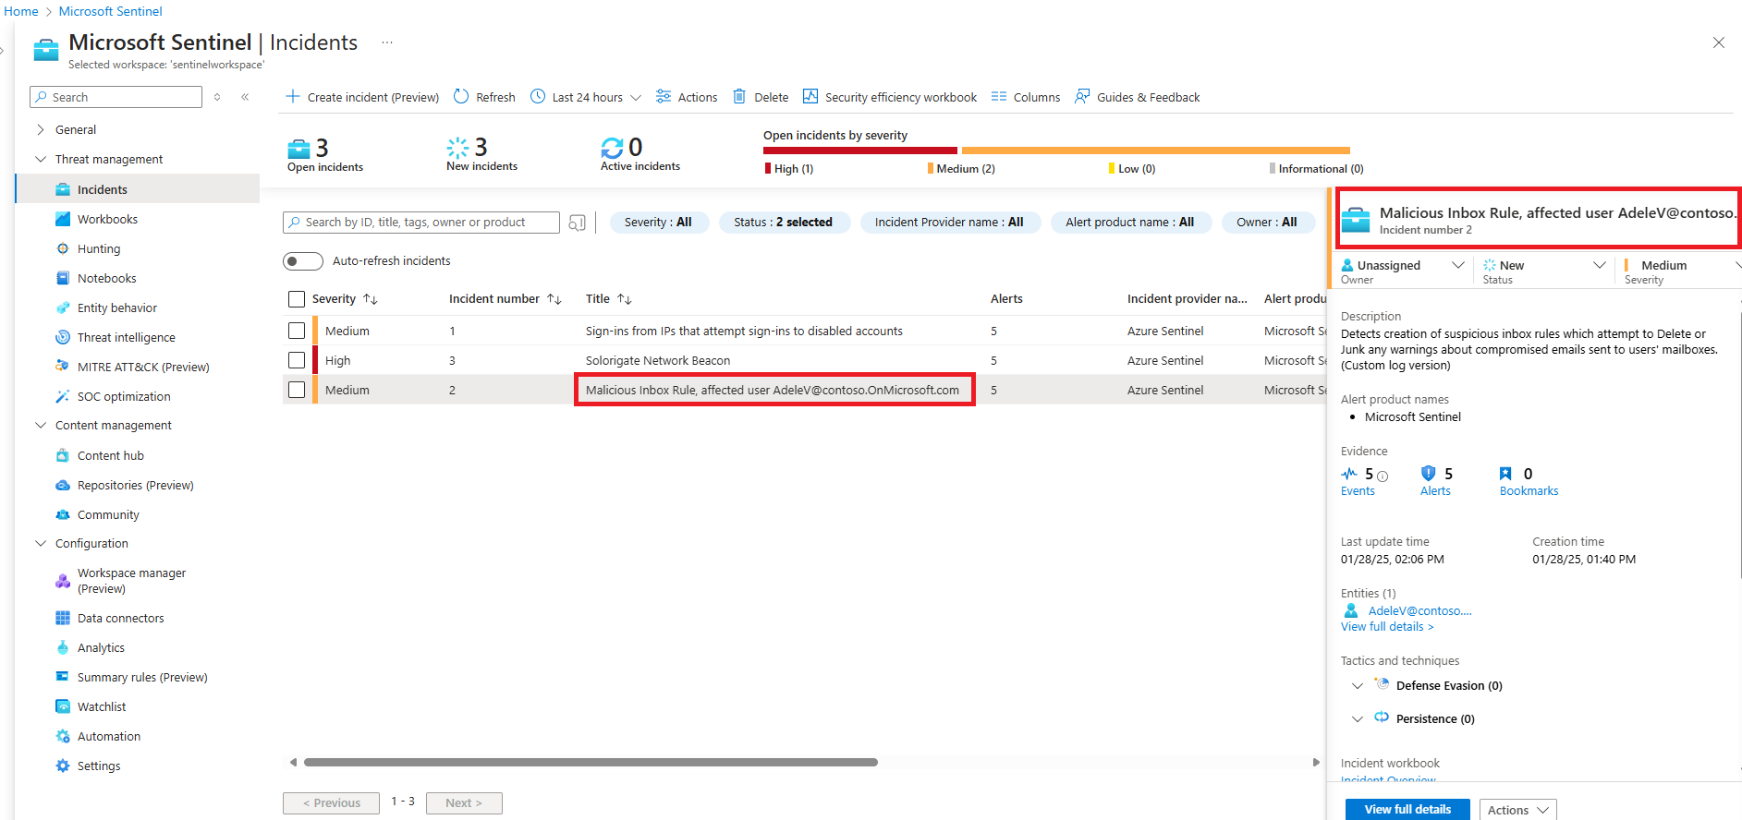1742x820 pixels.
Task: Click Next page button
Action: tap(464, 803)
